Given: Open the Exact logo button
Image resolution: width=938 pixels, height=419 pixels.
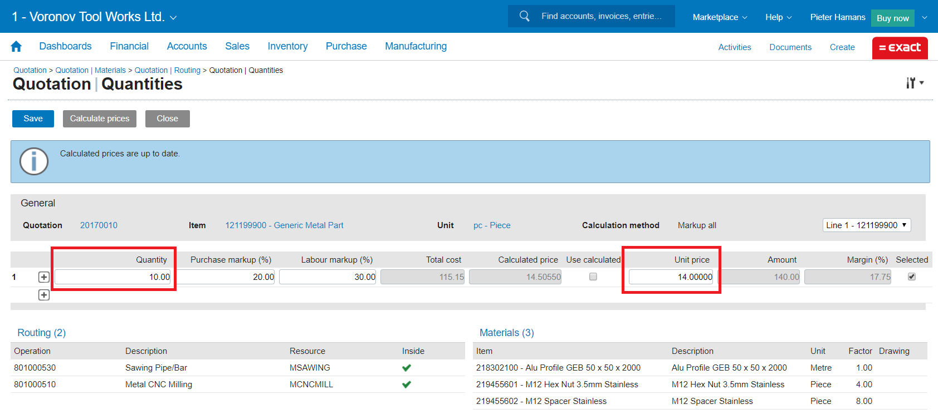Looking at the screenshot, I should tap(900, 48).
